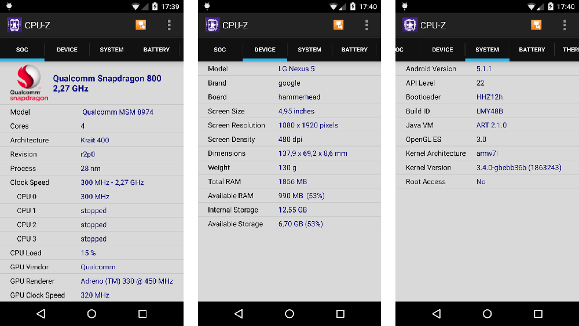This screenshot has width=579, height=326.
Task: Tap the 320 MHz GPU clock speed value
Action: 95,295
